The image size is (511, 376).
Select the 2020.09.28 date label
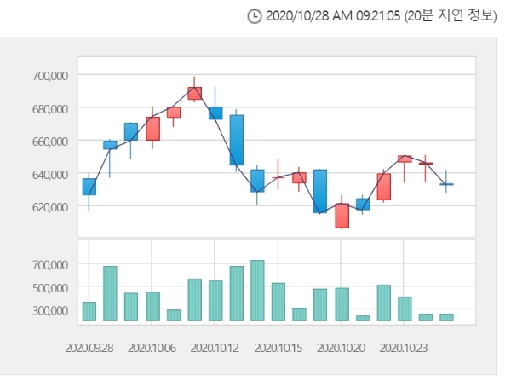(x=89, y=348)
